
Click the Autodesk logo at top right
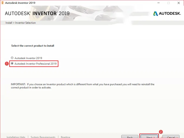(167, 14)
